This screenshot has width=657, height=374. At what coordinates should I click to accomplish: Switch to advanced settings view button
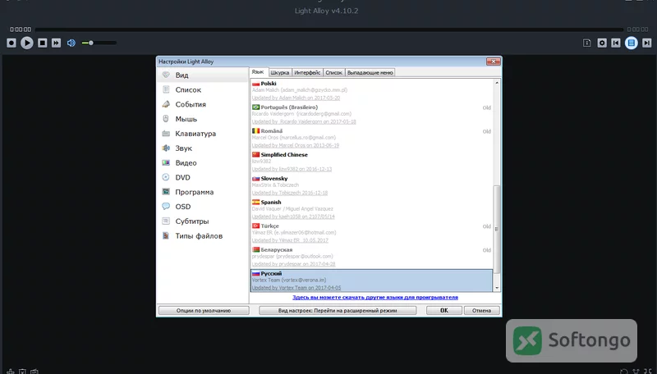coord(338,310)
